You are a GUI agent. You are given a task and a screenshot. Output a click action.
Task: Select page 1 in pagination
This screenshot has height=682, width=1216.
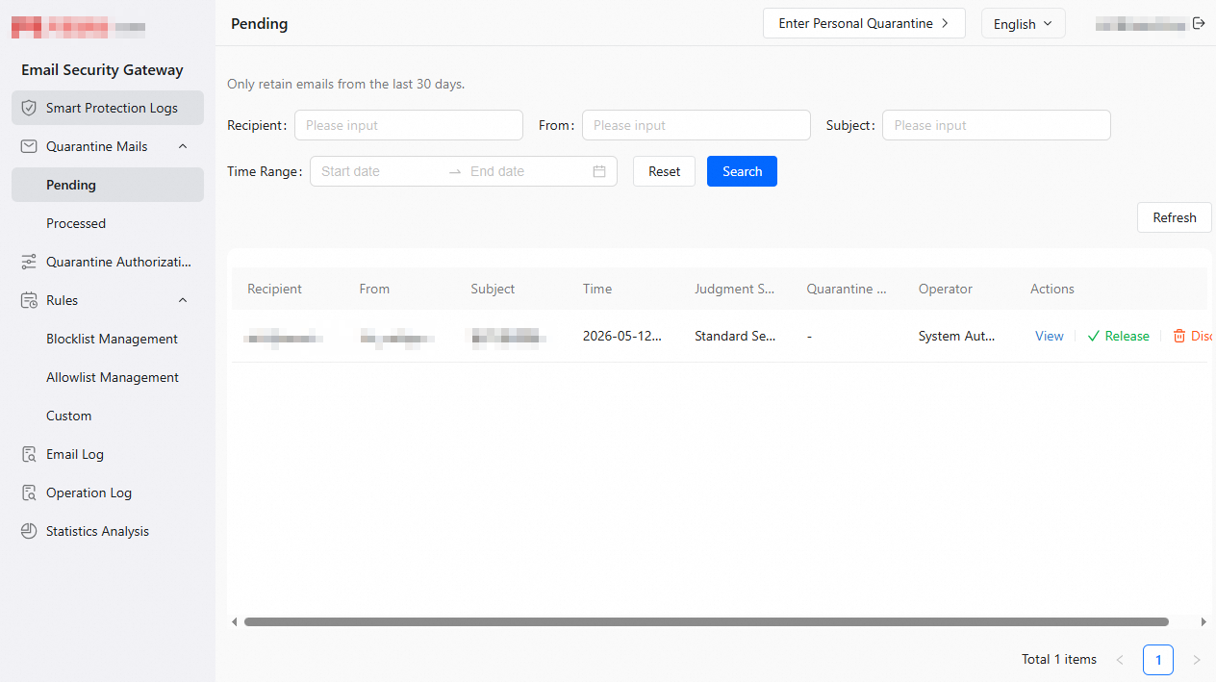1158,660
